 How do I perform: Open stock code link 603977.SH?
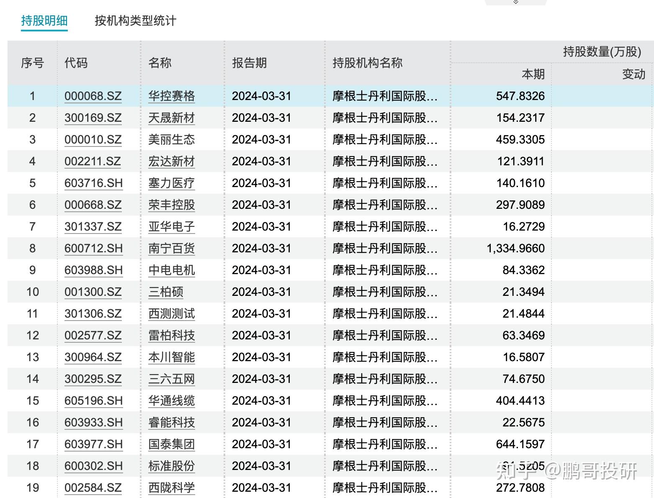tap(94, 444)
